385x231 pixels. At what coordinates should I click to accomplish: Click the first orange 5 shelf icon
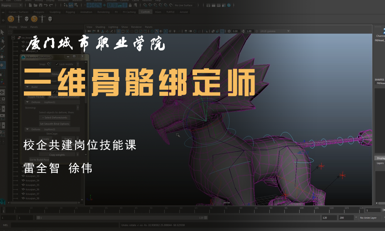(x=11, y=18)
